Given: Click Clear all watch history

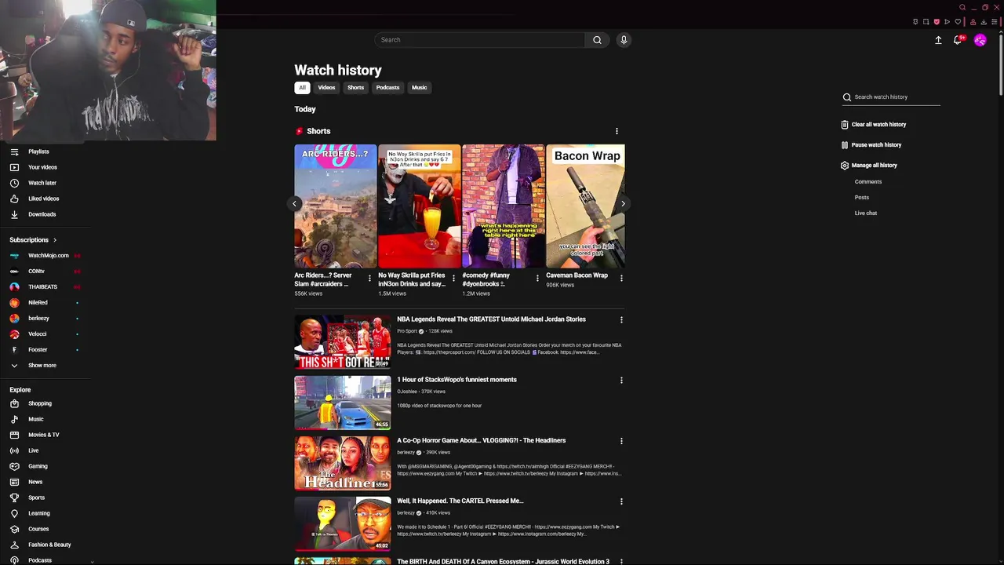Looking at the screenshot, I should click(x=878, y=125).
